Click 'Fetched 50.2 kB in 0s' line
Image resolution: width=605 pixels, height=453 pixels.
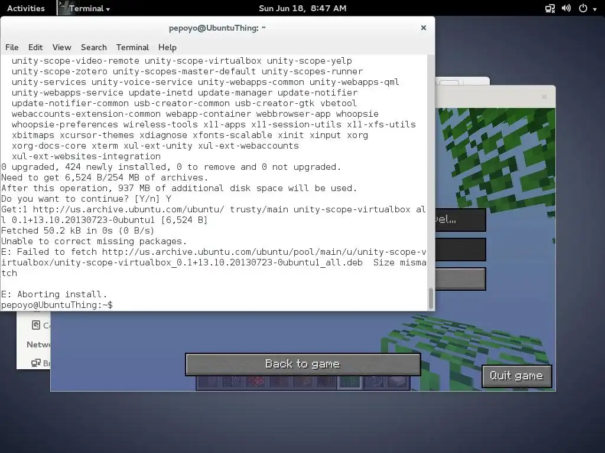pyautogui.click(x=77, y=231)
